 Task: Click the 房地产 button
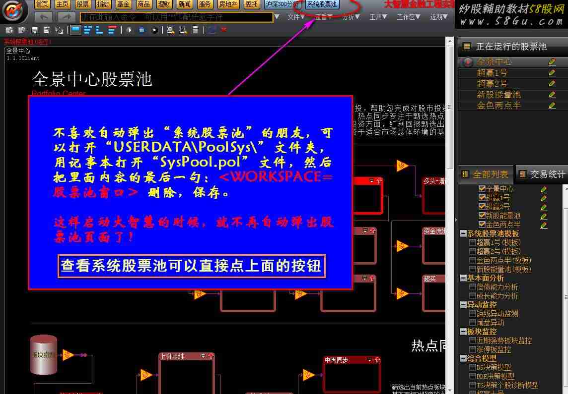(x=228, y=4)
